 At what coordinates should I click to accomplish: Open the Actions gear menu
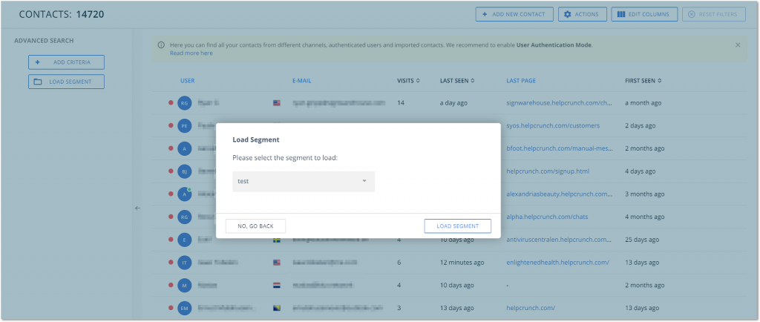[582, 15]
